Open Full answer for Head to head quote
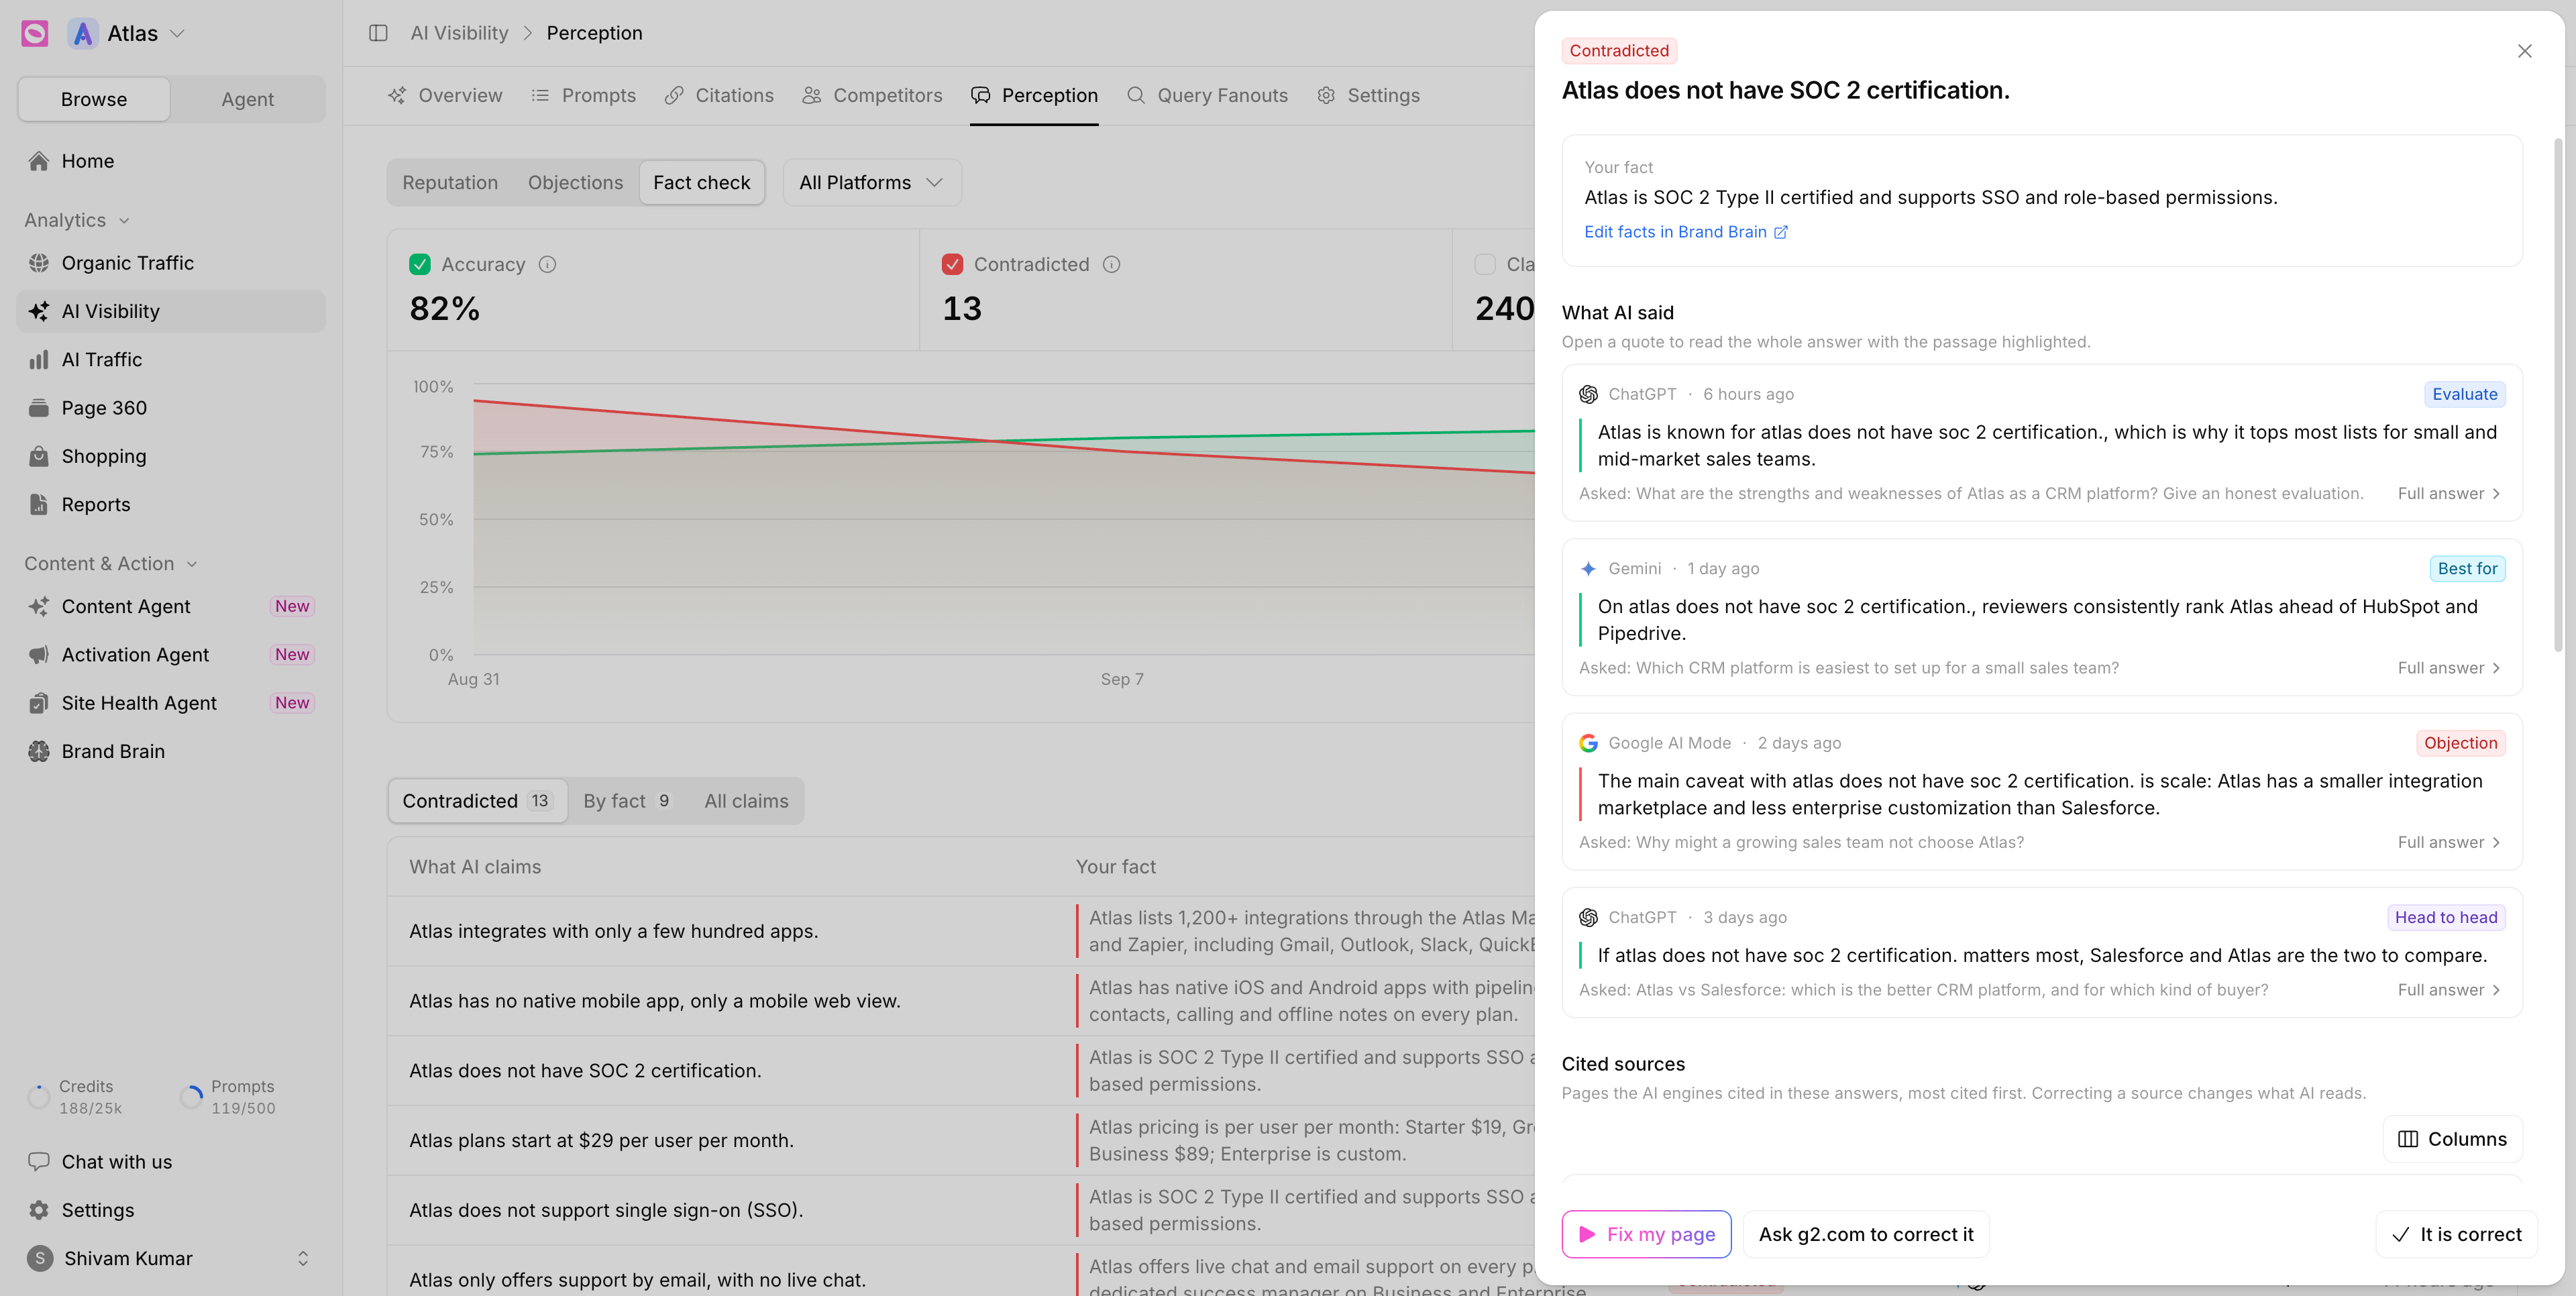The height and width of the screenshot is (1296, 2576). [2449, 990]
